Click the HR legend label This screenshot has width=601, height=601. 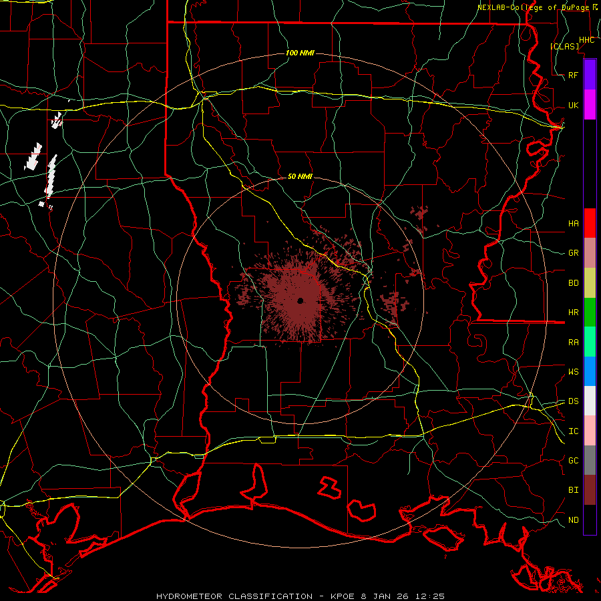point(573,313)
